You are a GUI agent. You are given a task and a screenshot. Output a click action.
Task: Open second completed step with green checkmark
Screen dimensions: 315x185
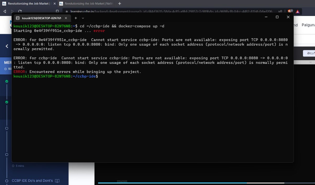click(7, 102)
